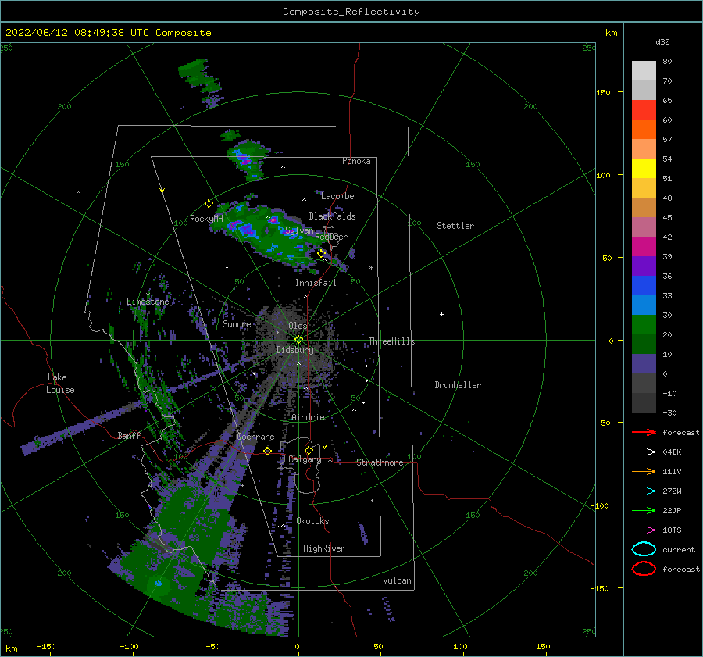The image size is (703, 657).
Task: Select the orange 111V arrow legend icon
Action: (644, 471)
